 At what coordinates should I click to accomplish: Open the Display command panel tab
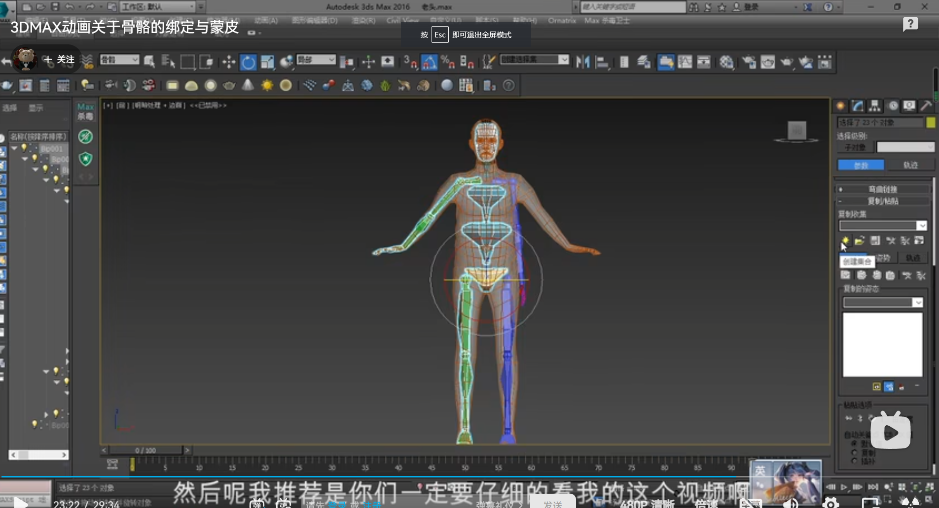[909, 106]
